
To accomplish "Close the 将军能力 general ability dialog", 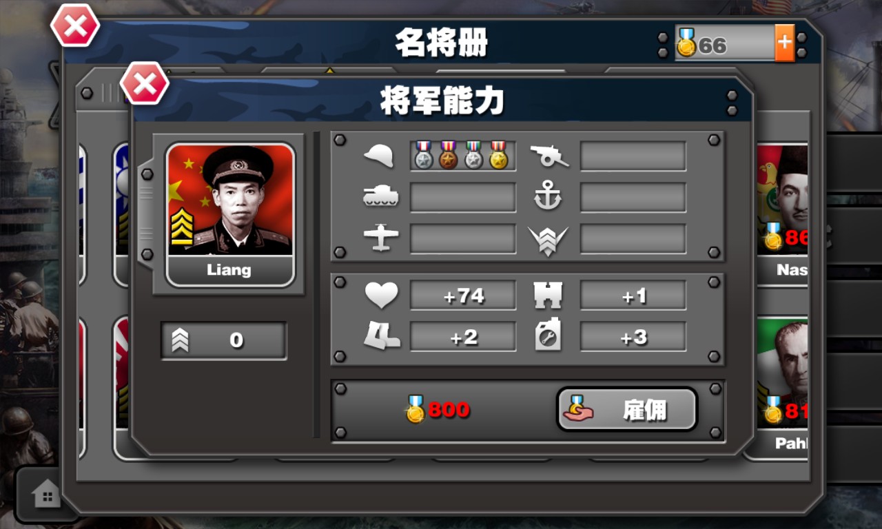I will (x=145, y=84).
